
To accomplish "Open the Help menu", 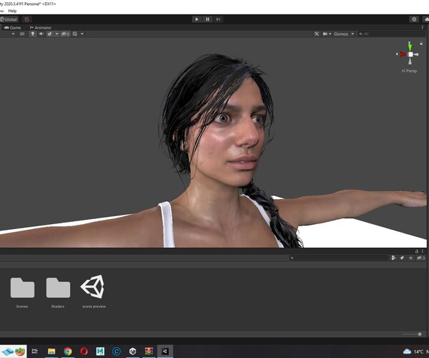I will pyautogui.click(x=12, y=11).
